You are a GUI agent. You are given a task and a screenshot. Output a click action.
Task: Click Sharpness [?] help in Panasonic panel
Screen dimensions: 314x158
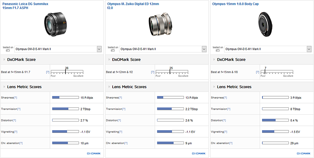tap(15, 98)
